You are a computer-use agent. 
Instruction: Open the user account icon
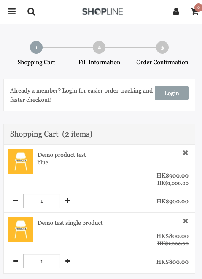[x=176, y=11]
